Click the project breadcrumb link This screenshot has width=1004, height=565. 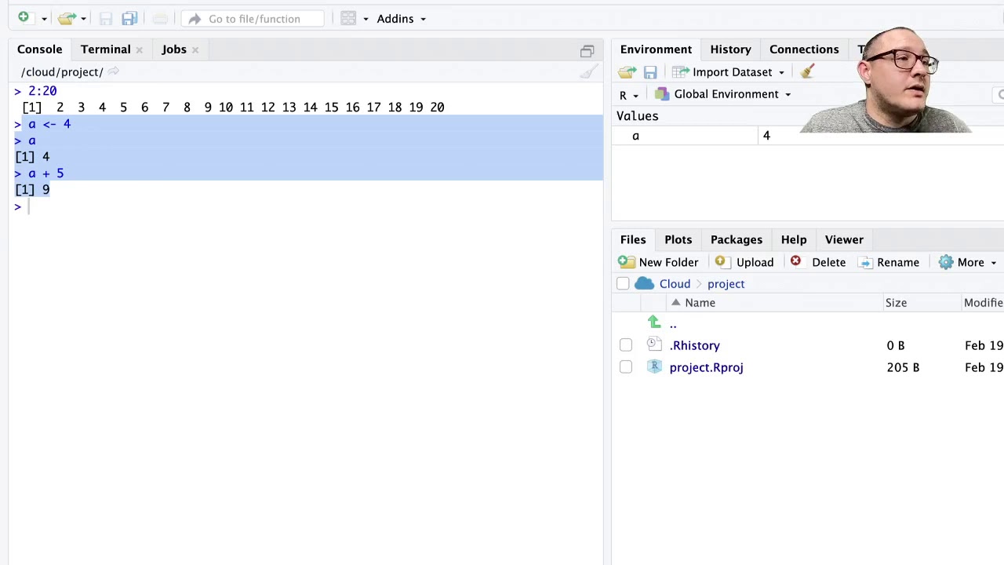click(726, 283)
